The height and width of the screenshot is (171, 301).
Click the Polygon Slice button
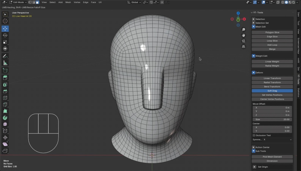tap(272, 32)
